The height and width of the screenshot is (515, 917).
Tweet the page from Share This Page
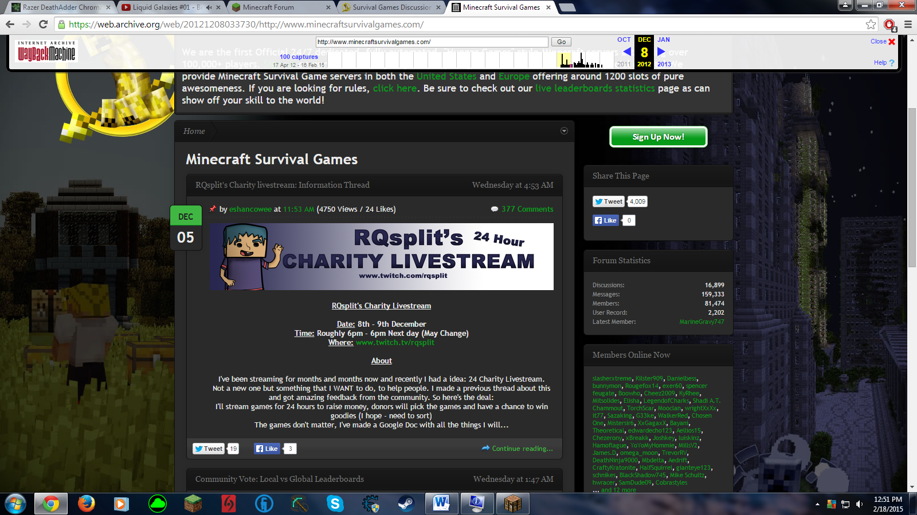[609, 201]
